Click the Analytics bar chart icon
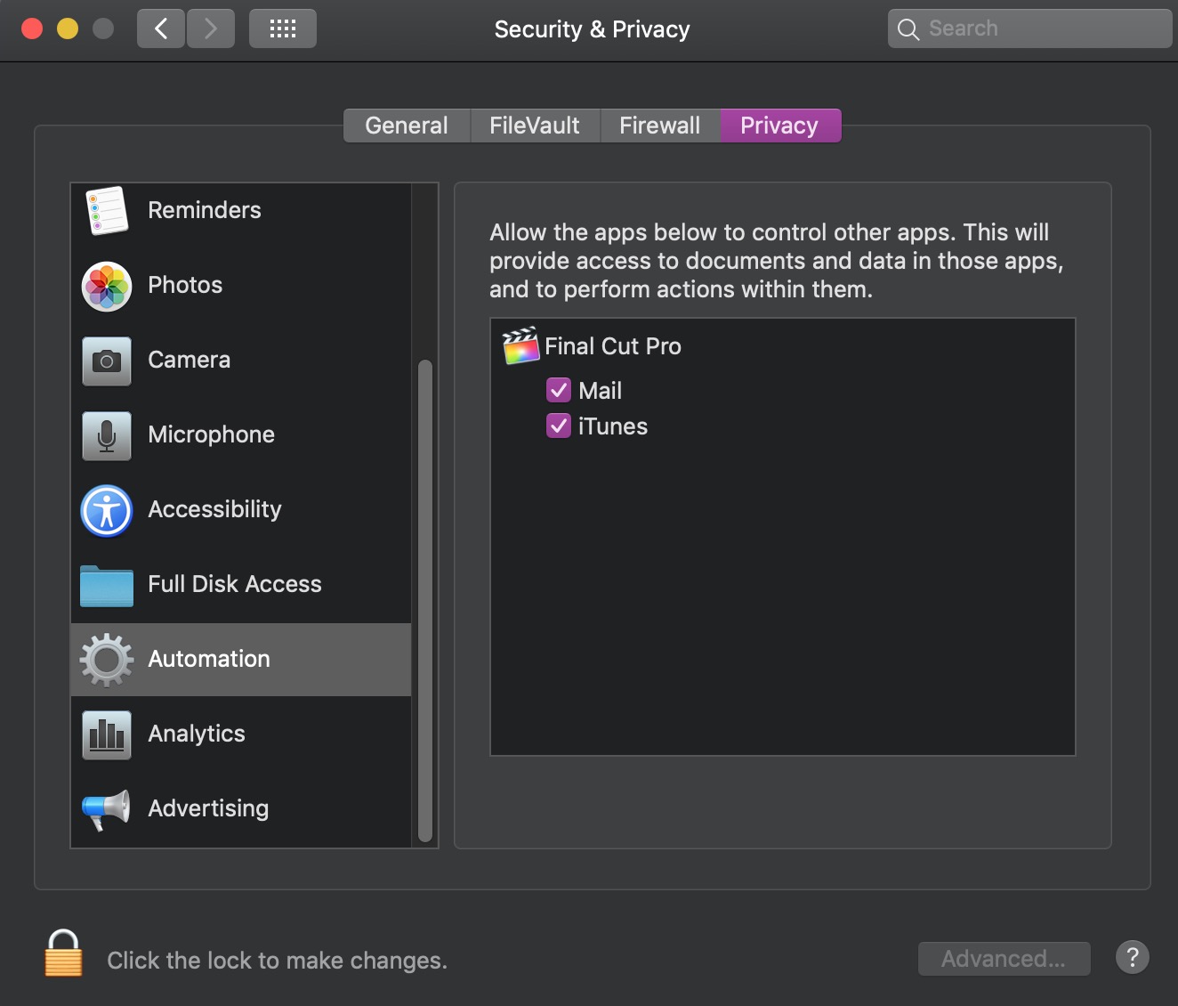The height and width of the screenshot is (1006, 1178). (x=107, y=734)
